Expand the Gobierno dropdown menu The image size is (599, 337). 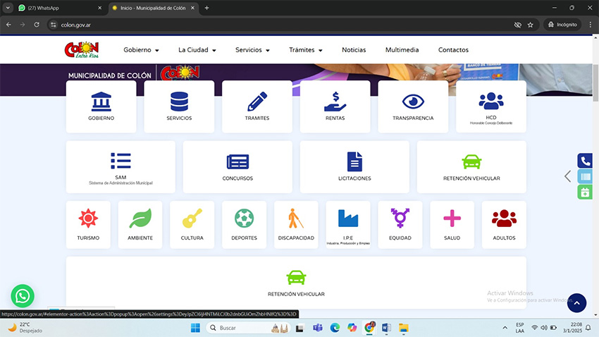click(x=141, y=50)
